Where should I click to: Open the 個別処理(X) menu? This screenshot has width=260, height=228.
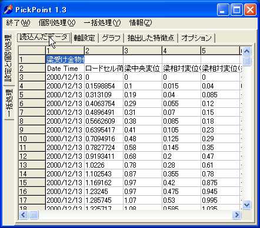pos(57,23)
